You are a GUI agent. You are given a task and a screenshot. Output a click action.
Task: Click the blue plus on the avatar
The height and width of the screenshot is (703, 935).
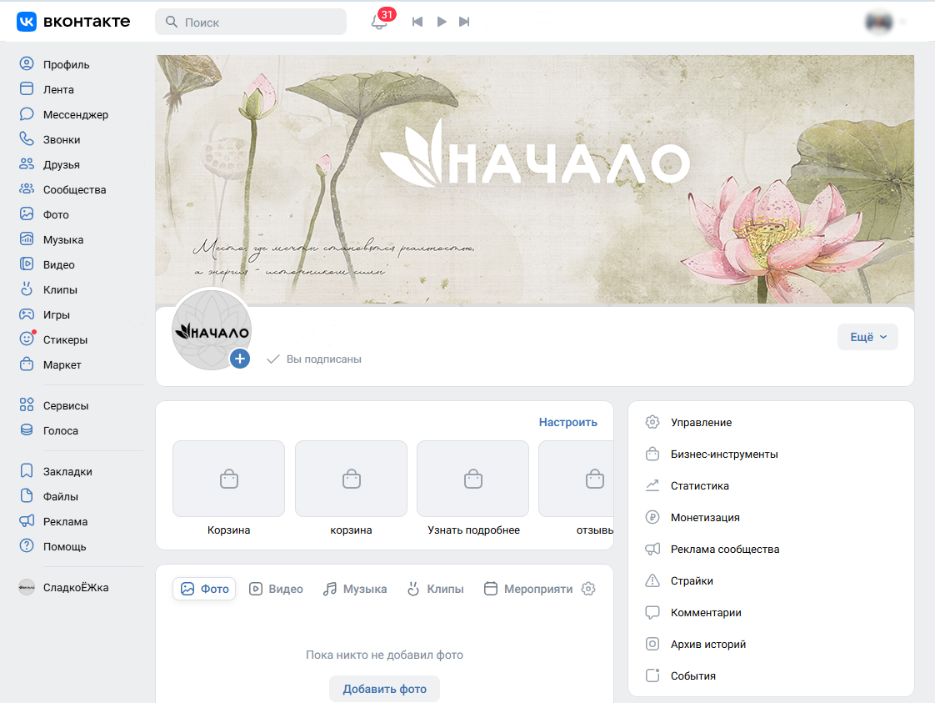pos(240,359)
